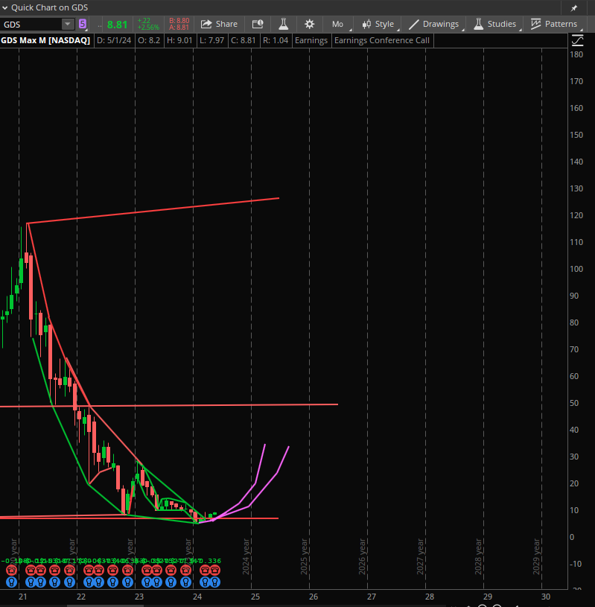This screenshot has width=595, height=607.
Task: Click the flask icon next to the gear
Action: click(x=284, y=24)
